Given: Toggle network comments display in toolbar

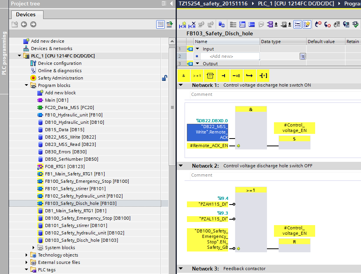Looking at the screenshot, I should coord(261,24).
